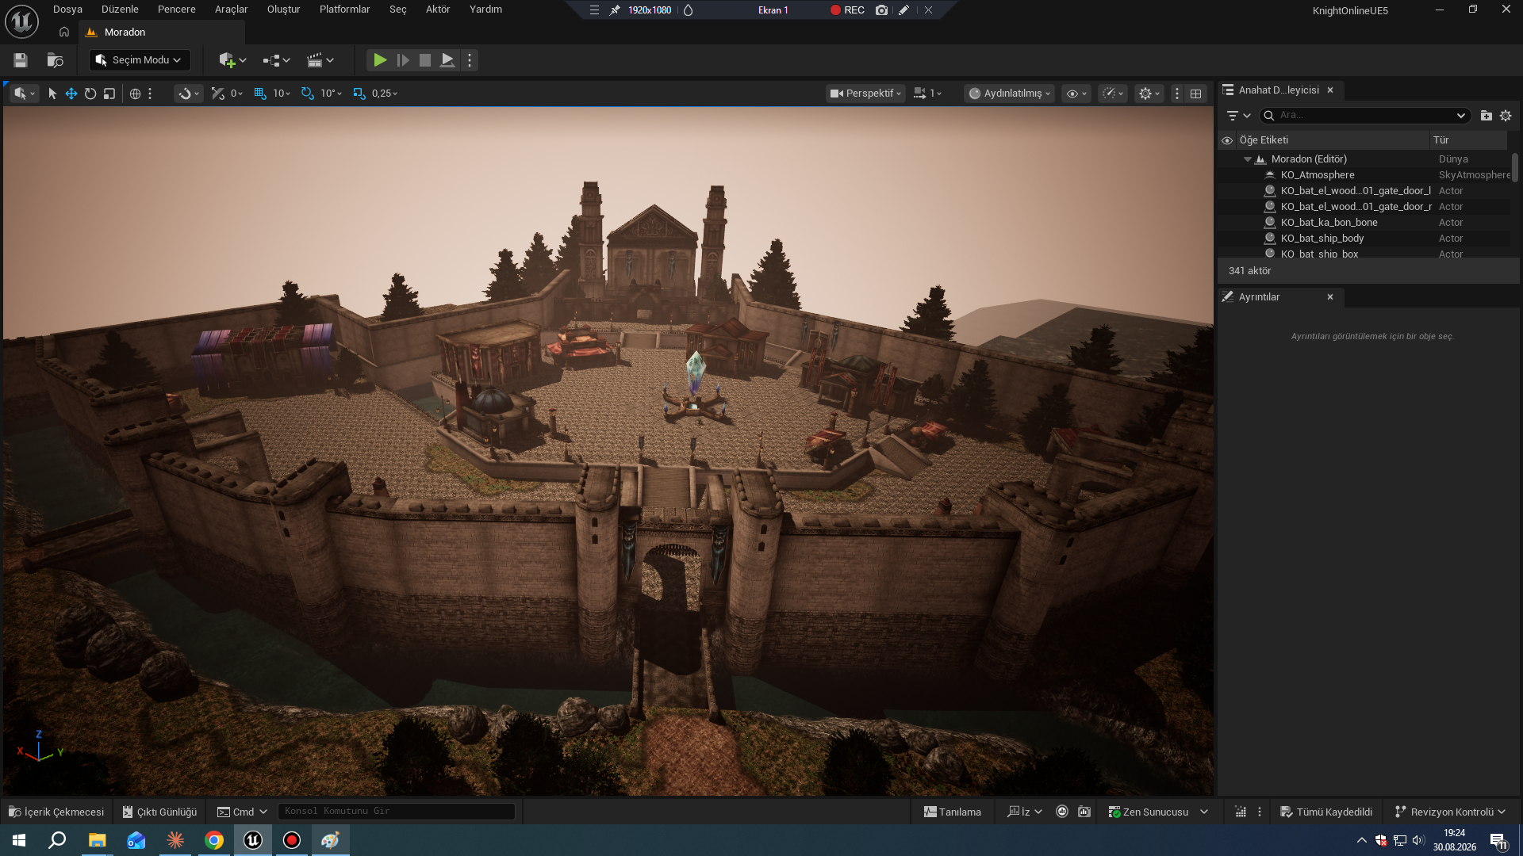Toggle grid location snapping icon

[260, 94]
